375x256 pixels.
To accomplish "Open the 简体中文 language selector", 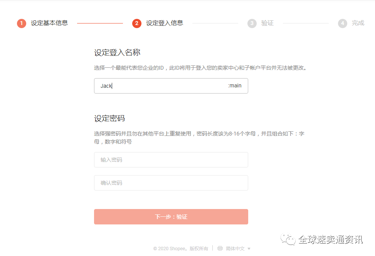I will click(x=236, y=249).
